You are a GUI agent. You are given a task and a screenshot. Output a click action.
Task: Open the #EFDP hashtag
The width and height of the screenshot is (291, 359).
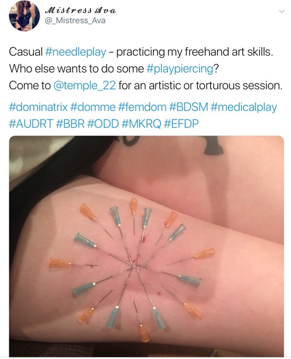click(182, 124)
